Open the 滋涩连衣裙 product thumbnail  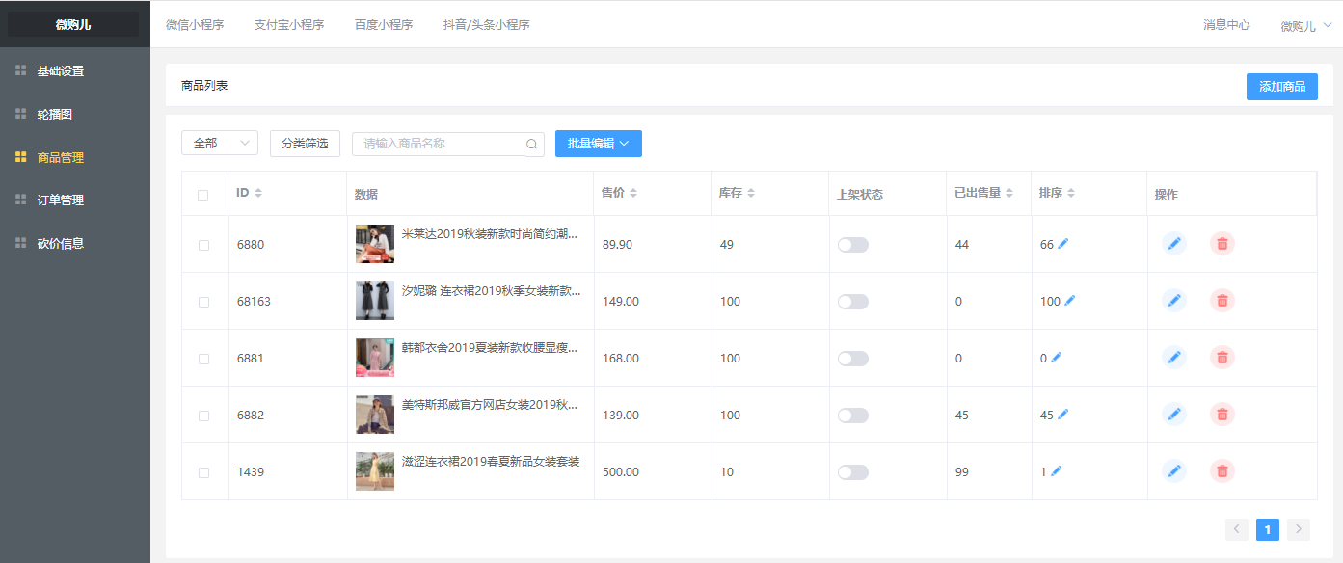(x=375, y=471)
